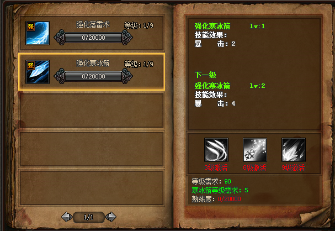Select the 强化落雷术 lightning skill icon
335x231 pixels.
click(38, 33)
